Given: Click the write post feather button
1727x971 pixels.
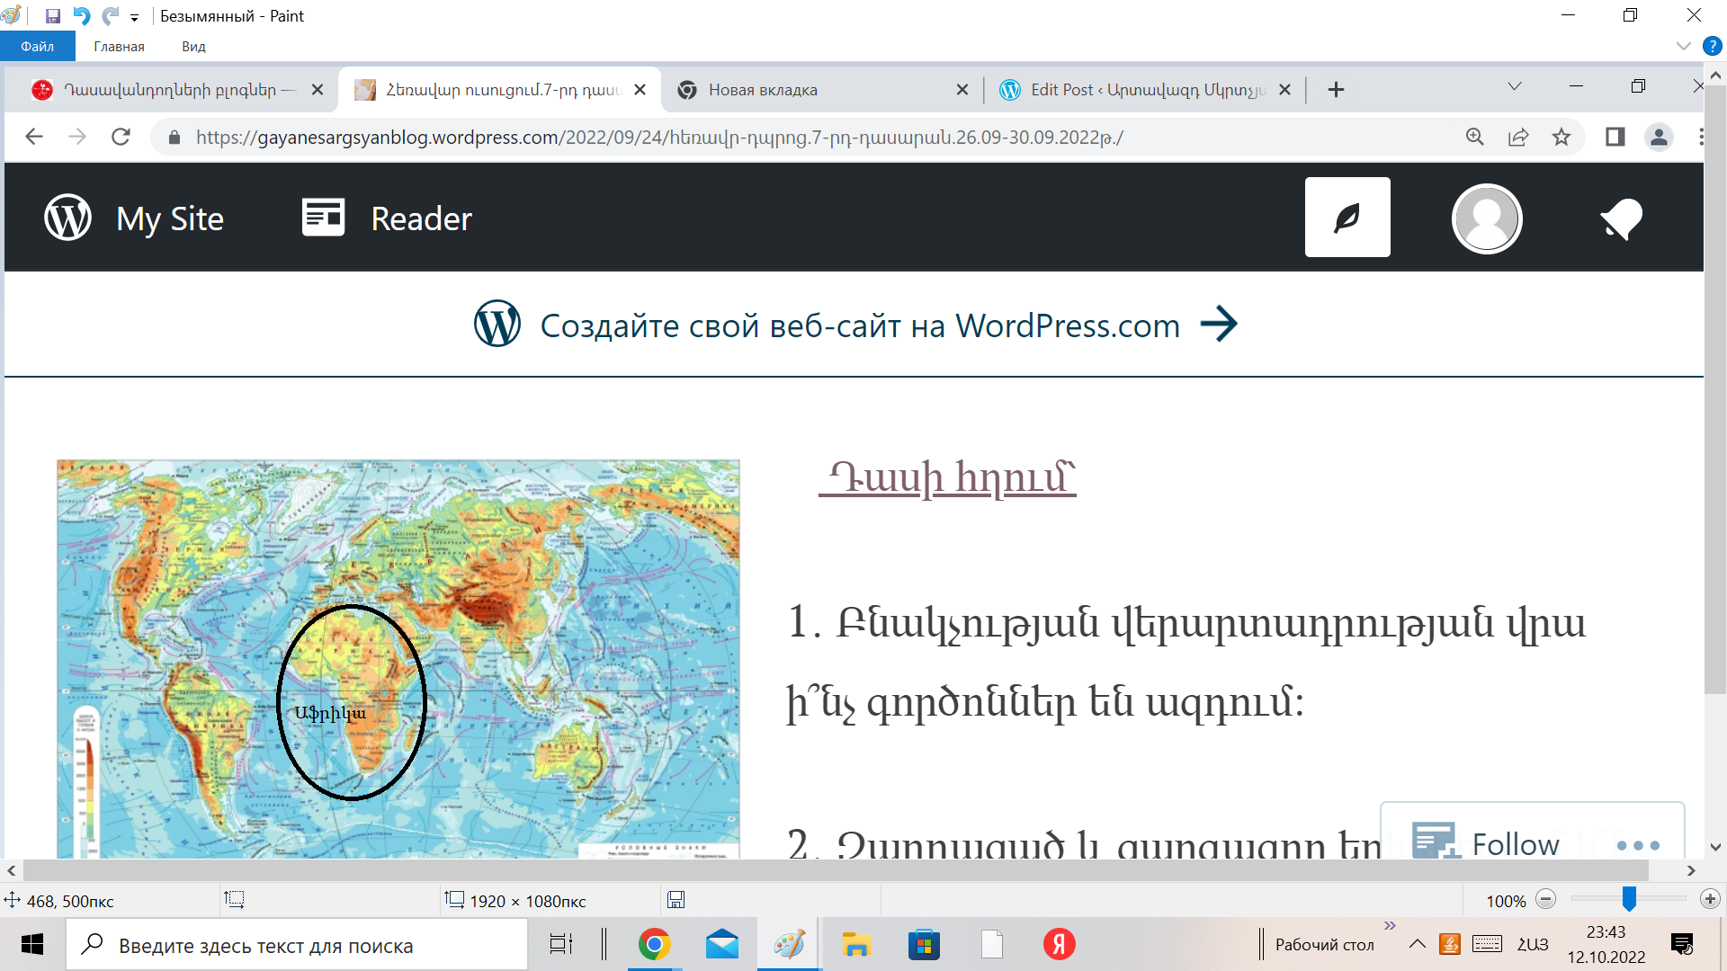Looking at the screenshot, I should [1347, 218].
